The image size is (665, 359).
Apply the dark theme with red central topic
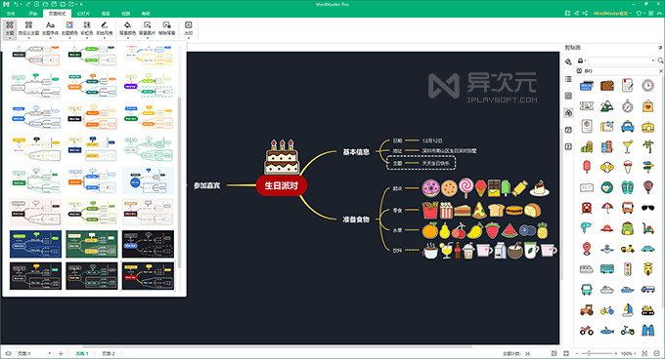148,276
